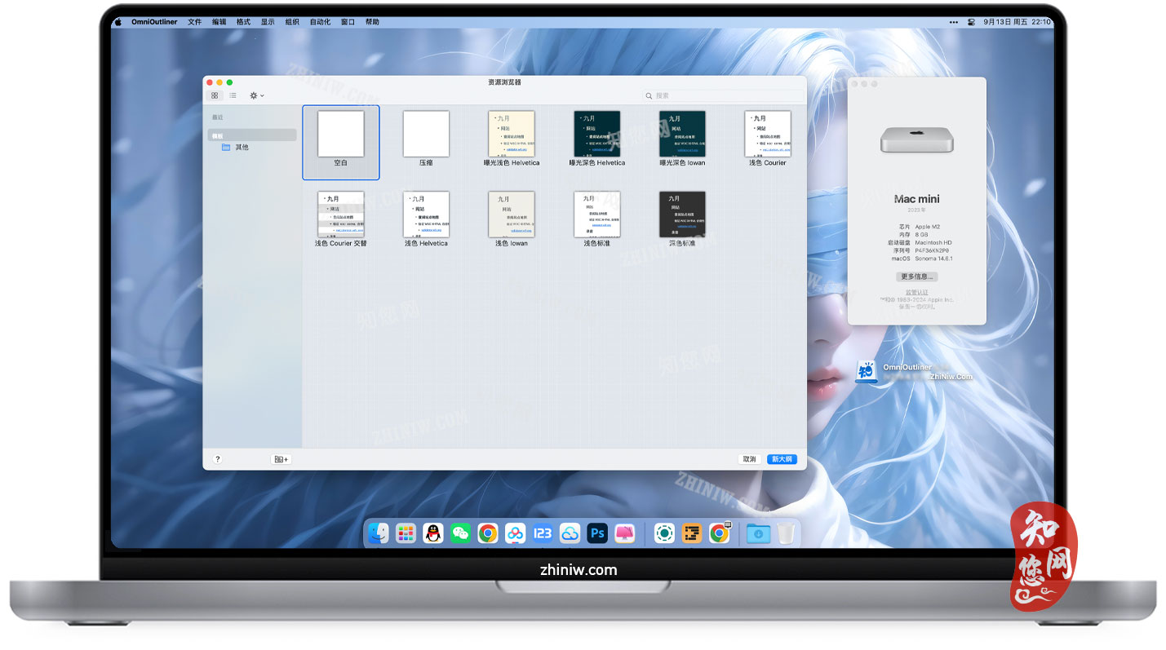Viewport: 1166px width, 650px height.
Task: Pick the 浅色 Iowan template
Action: click(x=512, y=214)
